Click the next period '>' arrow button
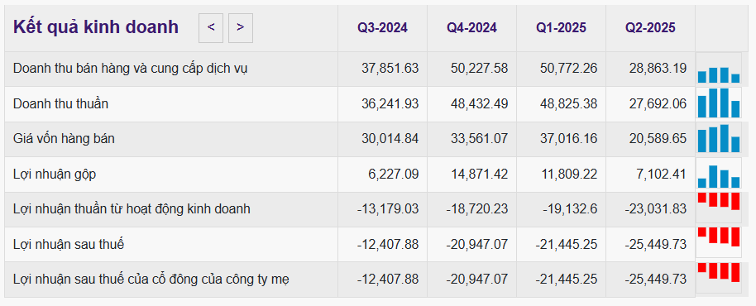The image size is (756, 306). coord(241,28)
